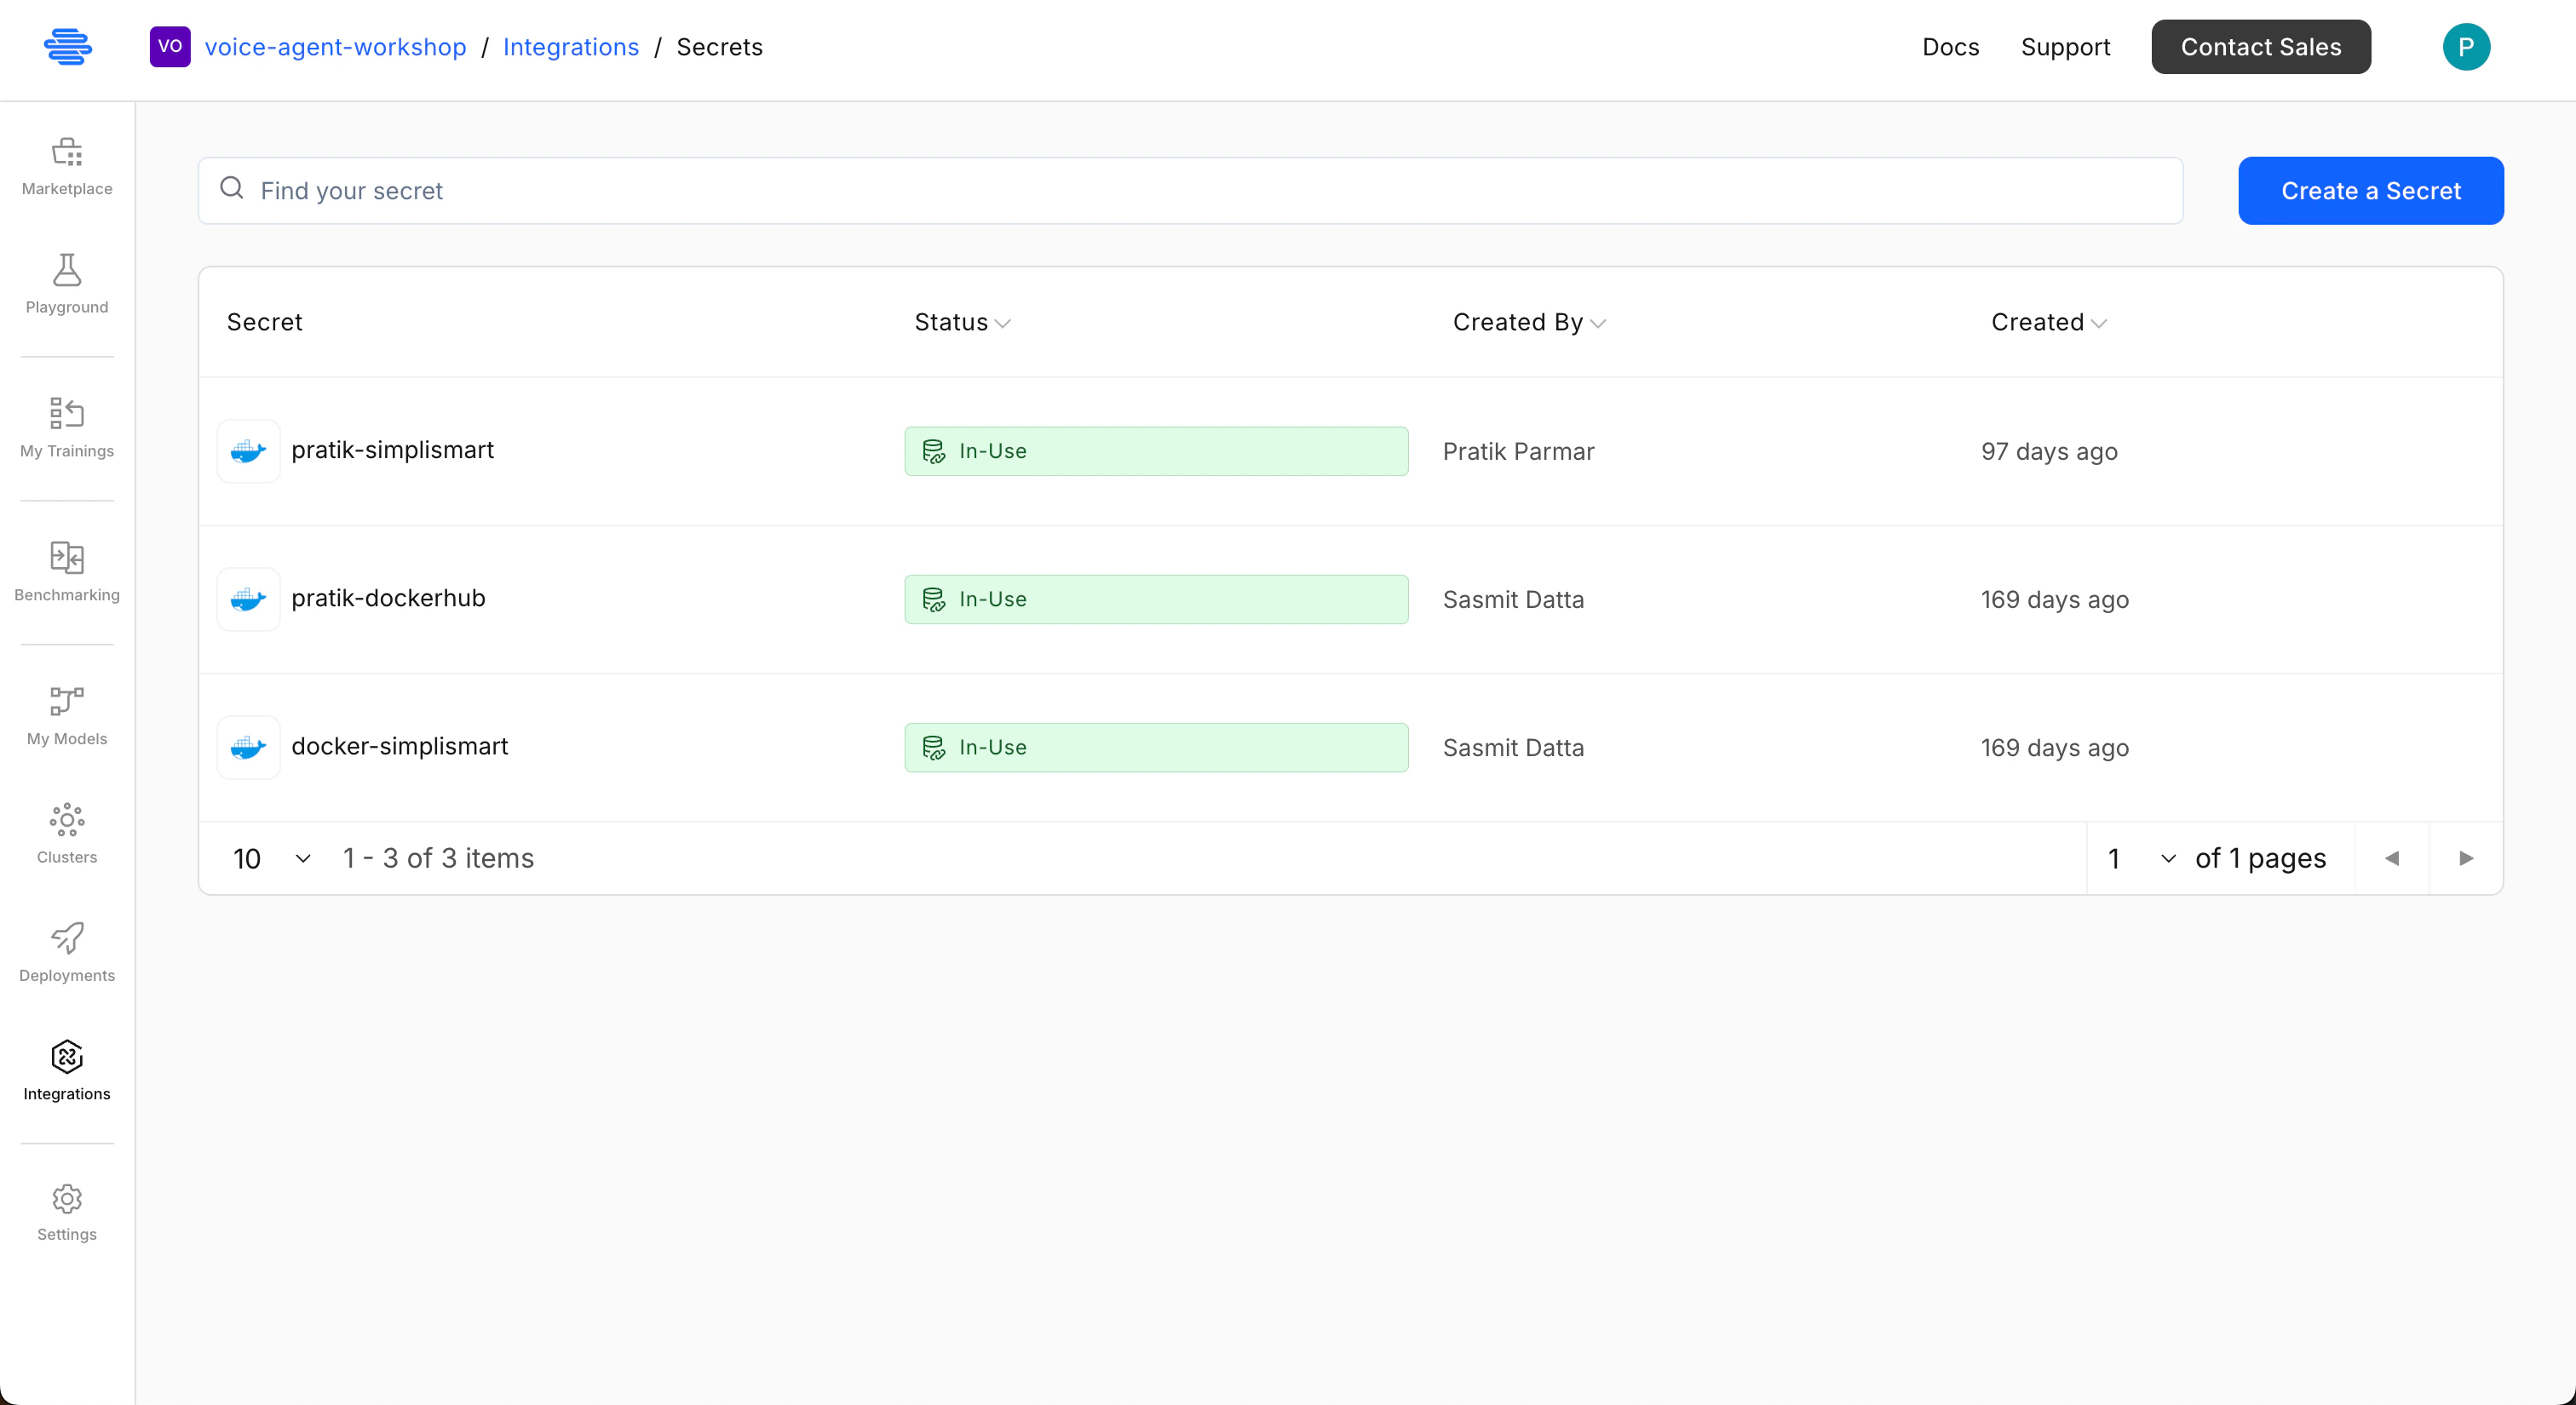Expand the Created By column filter
The height and width of the screenshot is (1405, 2576).
pos(1598,324)
